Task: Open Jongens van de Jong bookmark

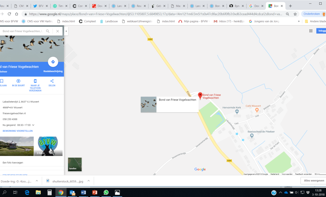Action: [264, 21]
